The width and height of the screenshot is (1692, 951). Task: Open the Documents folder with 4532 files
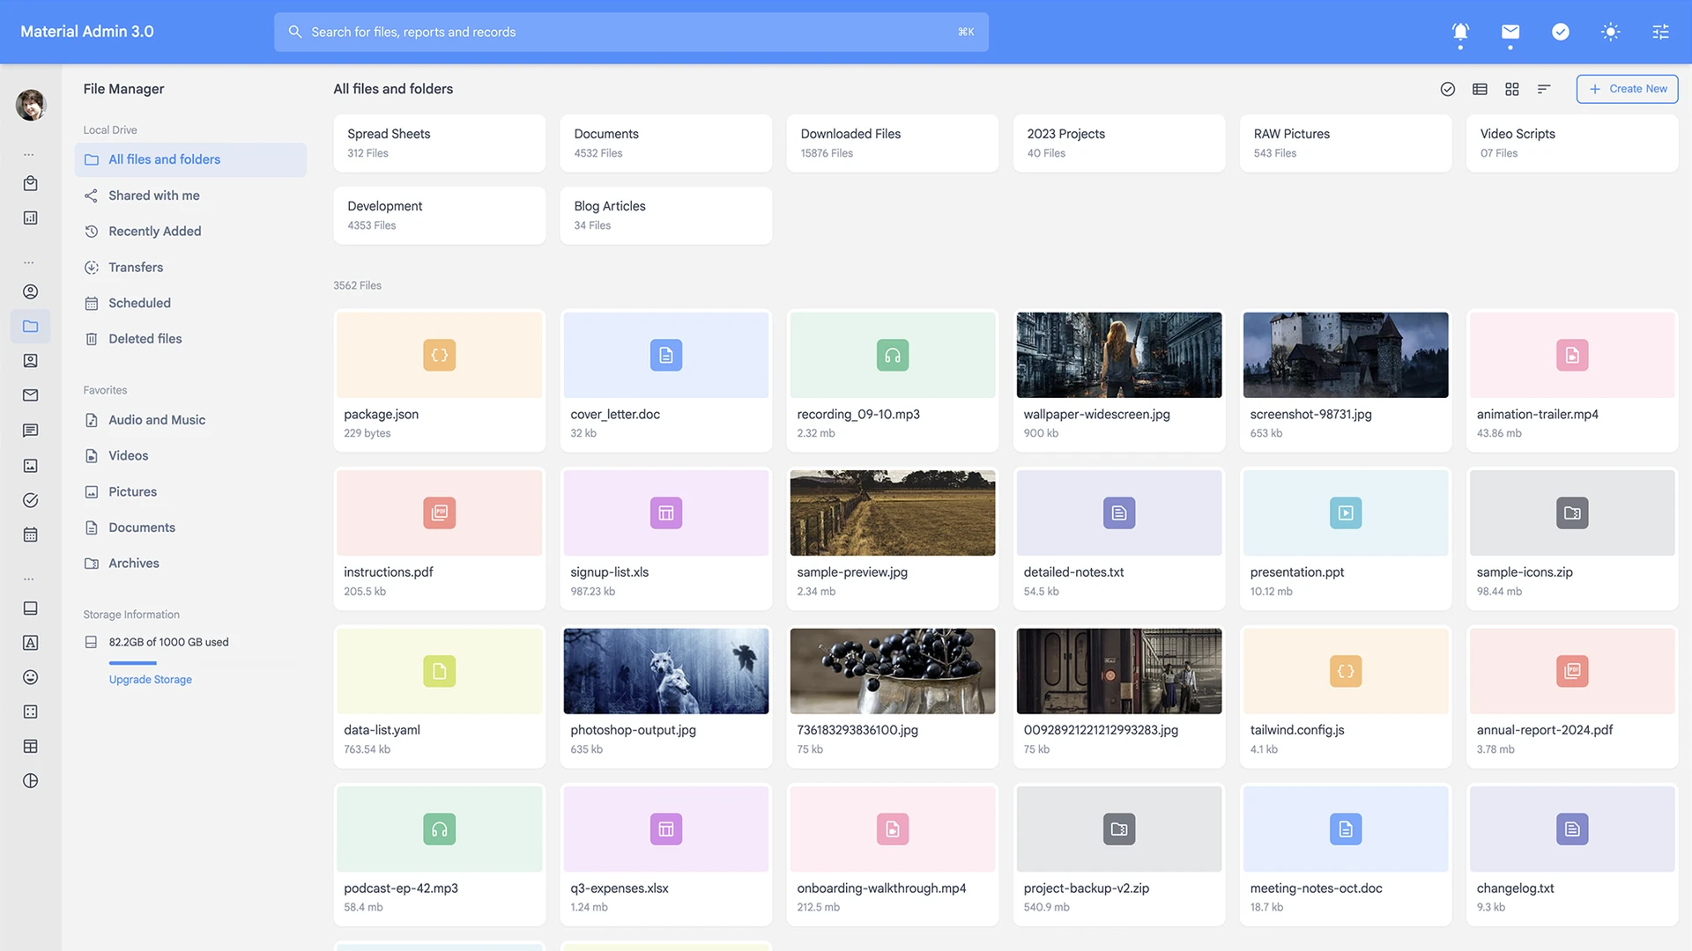click(665, 143)
